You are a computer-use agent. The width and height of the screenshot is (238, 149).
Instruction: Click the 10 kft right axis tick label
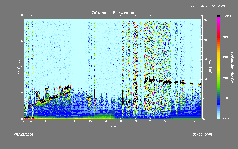[205, 79]
